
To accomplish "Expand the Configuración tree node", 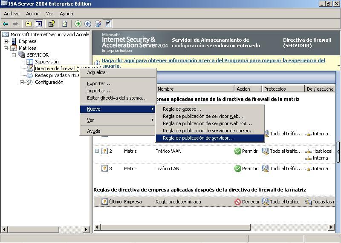I will click(22, 82).
